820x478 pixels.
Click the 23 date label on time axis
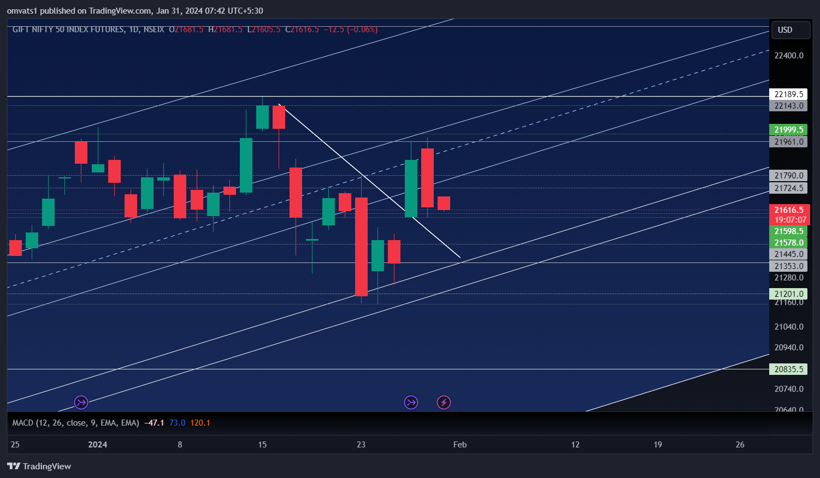(x=361, y=445)
